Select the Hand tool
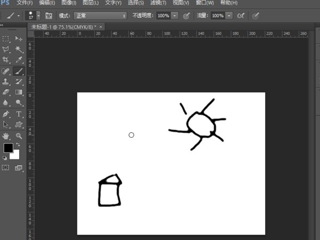320x240 pixels. [6, 136]
